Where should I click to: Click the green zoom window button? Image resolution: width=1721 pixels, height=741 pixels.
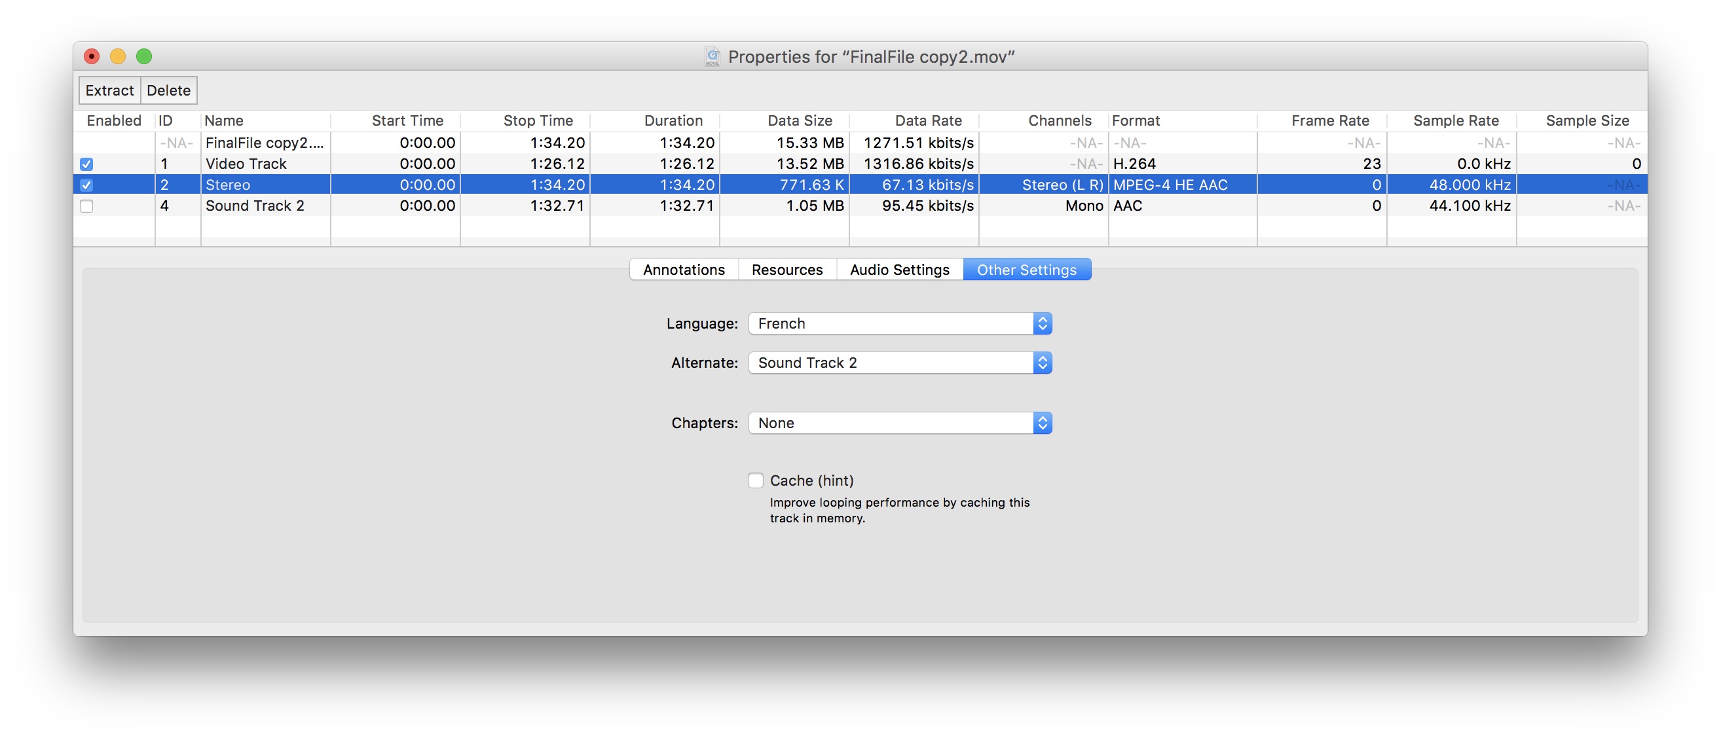143,57
